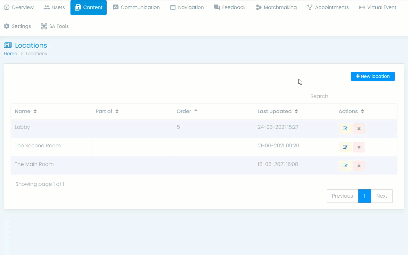Open the Feedback tab
Screen dimensions: 408x255
point(230,7)
